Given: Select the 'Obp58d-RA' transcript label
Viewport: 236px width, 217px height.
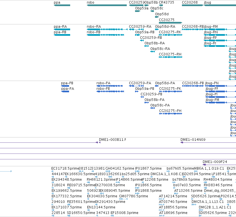Looking at the screenshot, I should 165,27.
